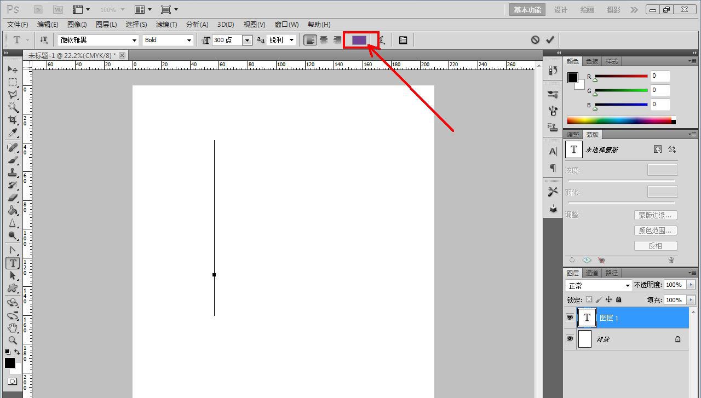
Task: Toggle Quick Mask mode
Action: 12,382
